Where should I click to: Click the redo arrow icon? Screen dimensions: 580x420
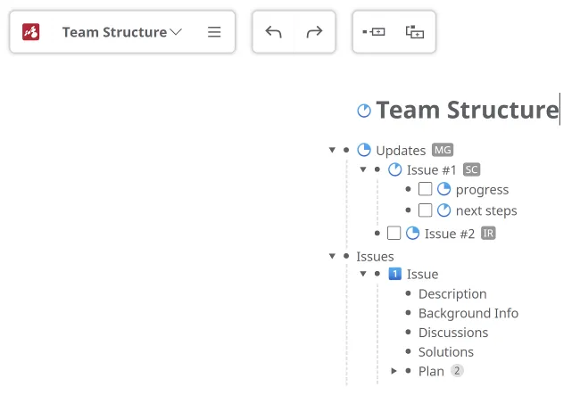click(314, 32)
